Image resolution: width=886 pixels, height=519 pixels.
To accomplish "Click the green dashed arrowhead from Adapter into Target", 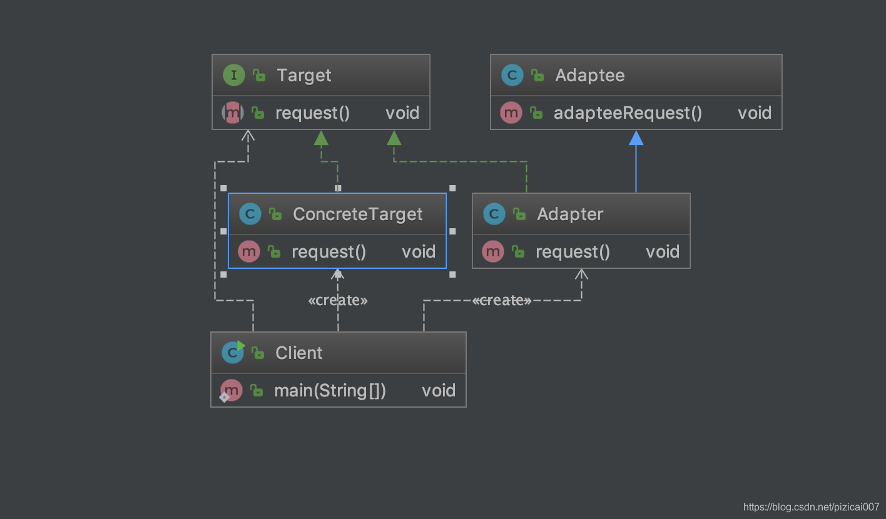I will pyautogui.click(x=394, y=138).
